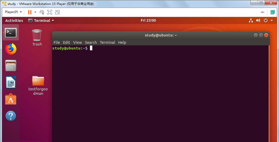Open the Terminal menu in the menubar
This screenshot has width=279, height=142.
[107, 42]
